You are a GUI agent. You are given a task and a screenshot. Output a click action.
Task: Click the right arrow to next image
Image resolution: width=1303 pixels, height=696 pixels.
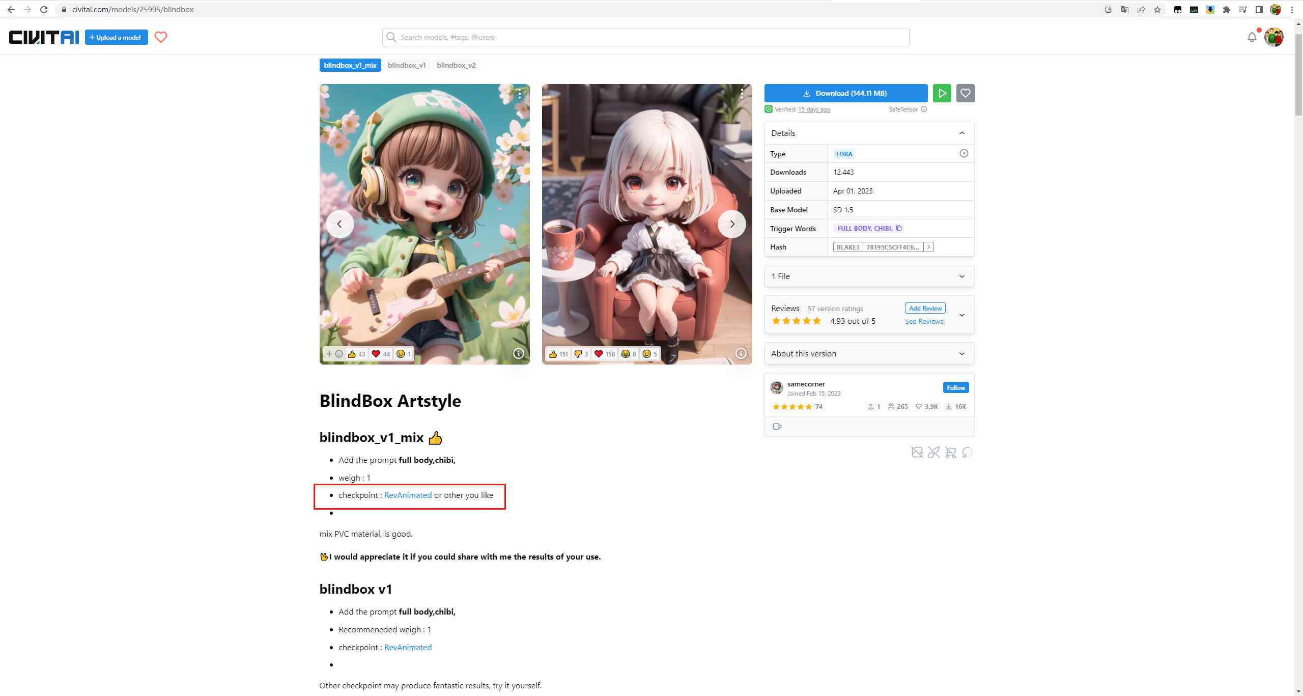[x=732, y=224]
